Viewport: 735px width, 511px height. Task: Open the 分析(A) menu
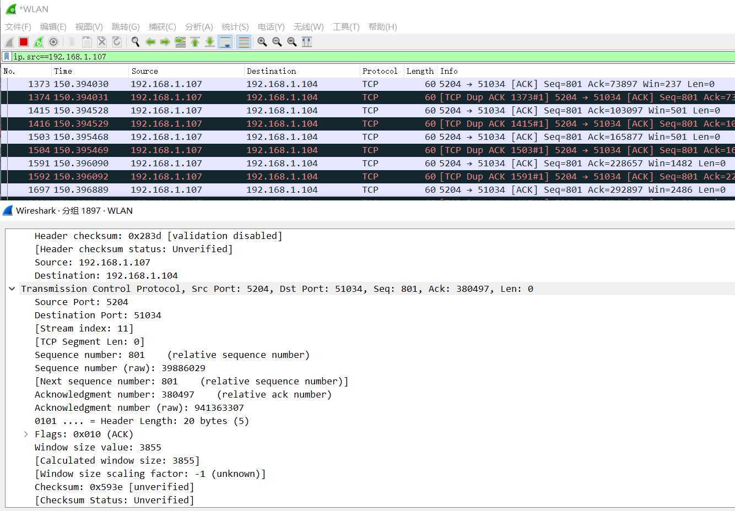[x=199, y=26]
